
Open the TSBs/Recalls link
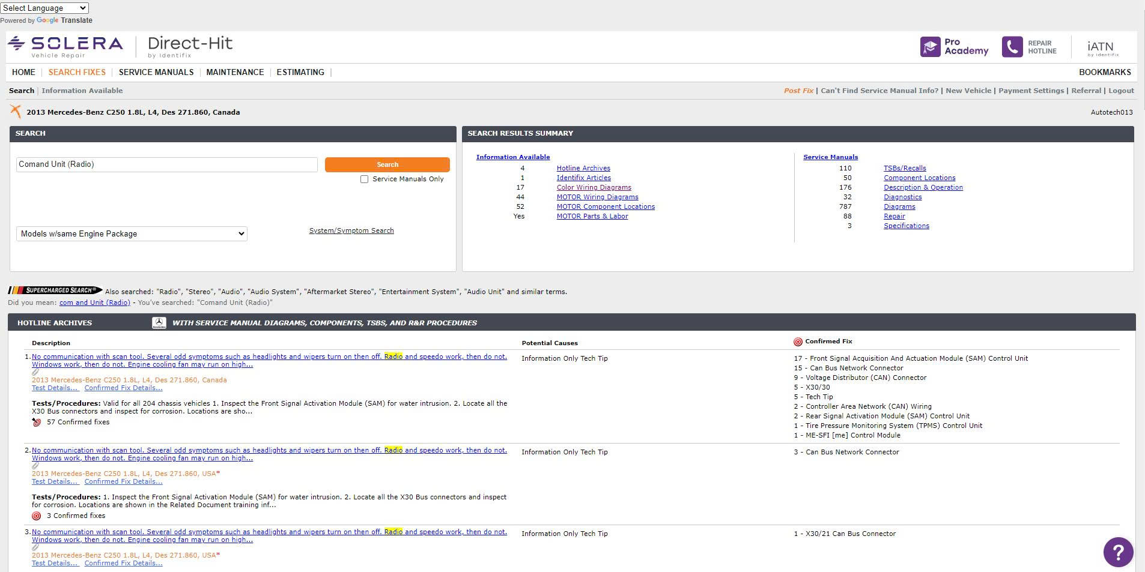904,168
